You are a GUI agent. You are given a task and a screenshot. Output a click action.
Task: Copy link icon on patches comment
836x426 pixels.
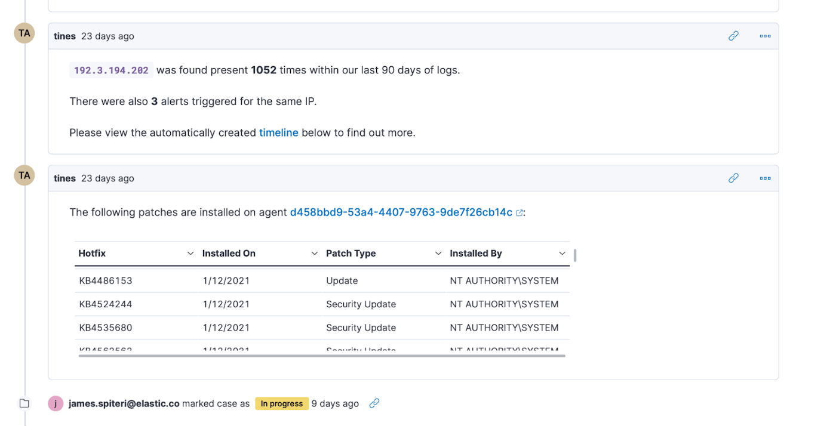tap(733, 178)
